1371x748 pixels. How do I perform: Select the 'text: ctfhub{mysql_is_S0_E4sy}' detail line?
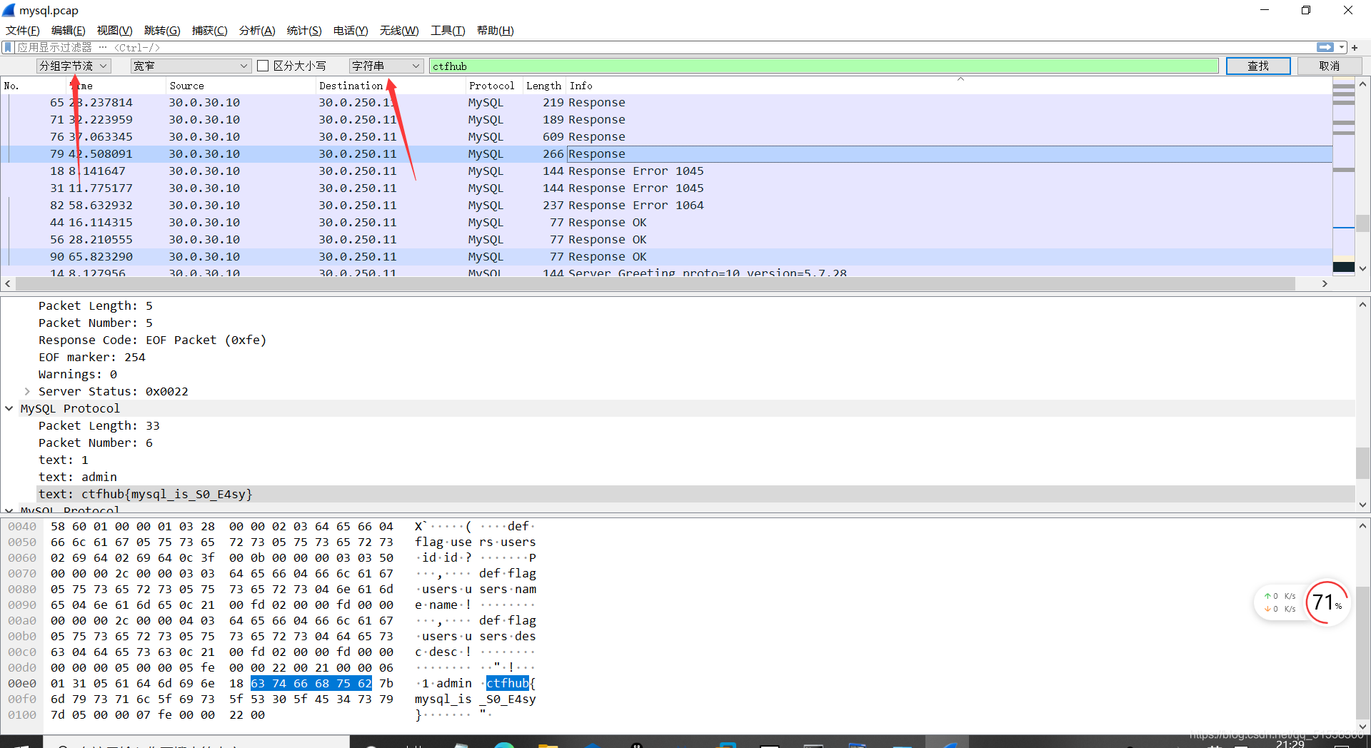pyautogui.click(x=146, y=494)
